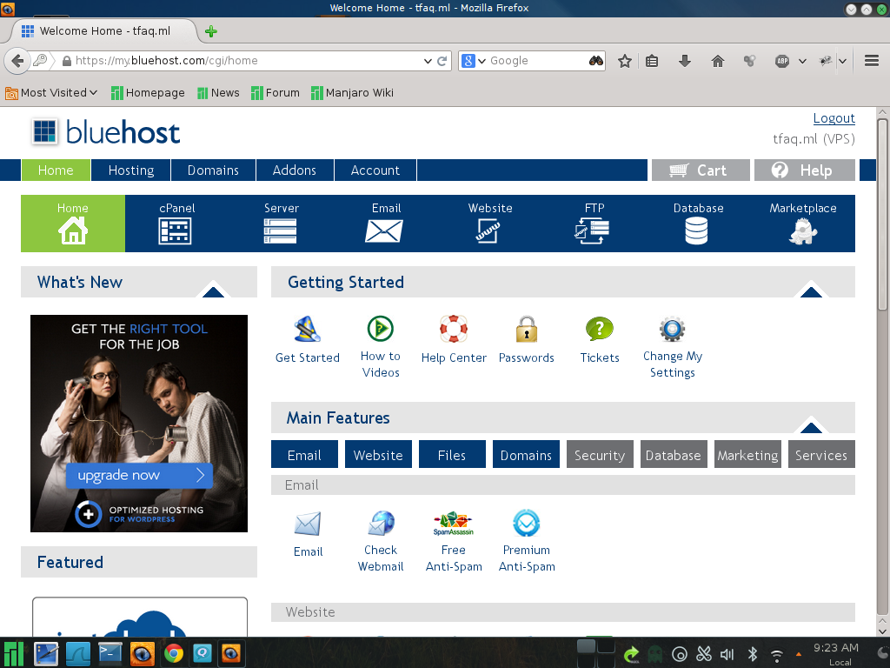This screenshot has width=890, height=668.
Task: Expand the Most Visited bookmarks dropdown
Action: 93,93
